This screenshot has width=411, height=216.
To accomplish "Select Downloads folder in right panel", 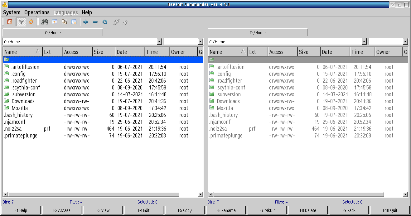I will pos(308,101).
